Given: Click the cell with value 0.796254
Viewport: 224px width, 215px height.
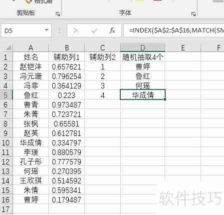Looking at the screenshot, I should click(x=67, y=76).
